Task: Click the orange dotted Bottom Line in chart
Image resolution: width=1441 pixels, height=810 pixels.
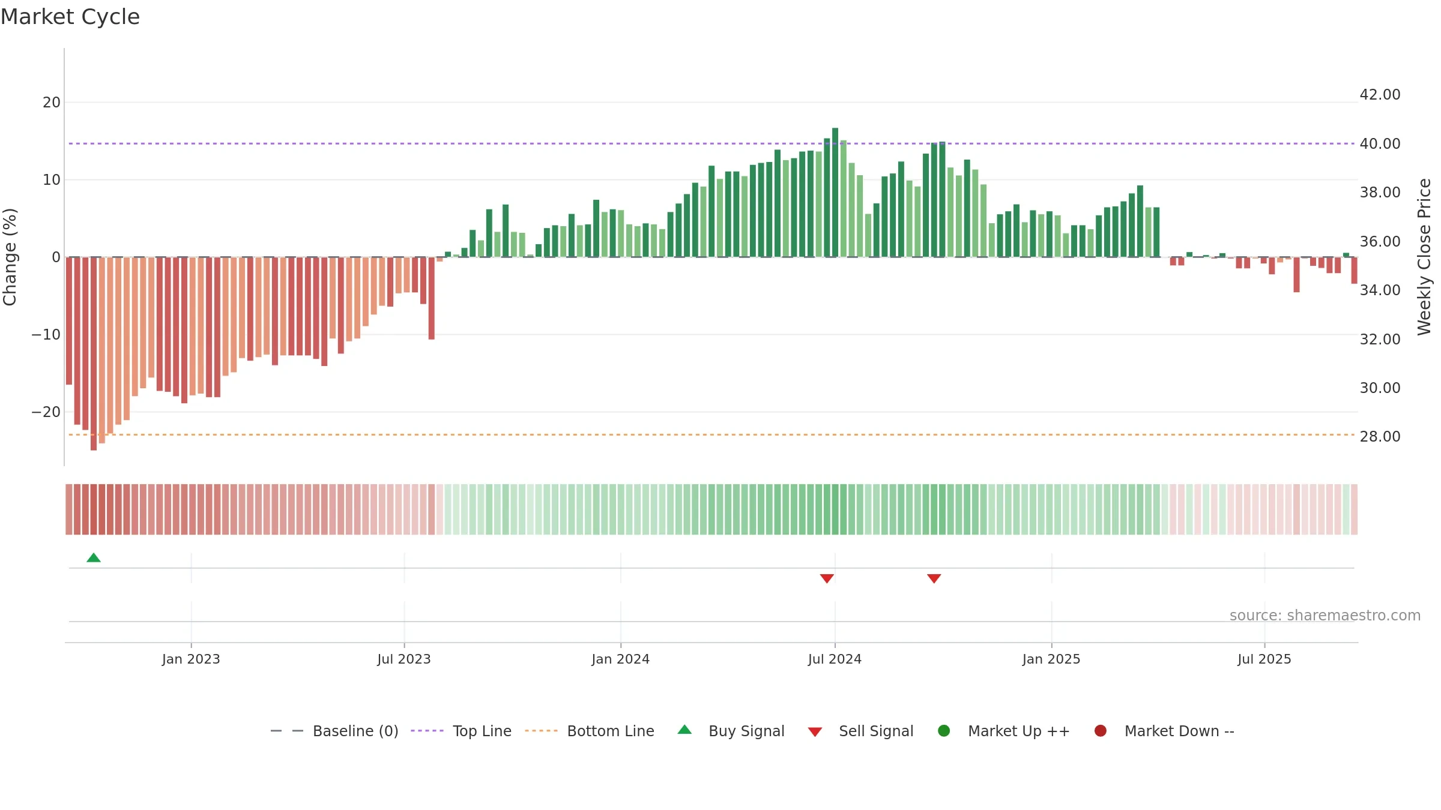Action: coord(711,434)
